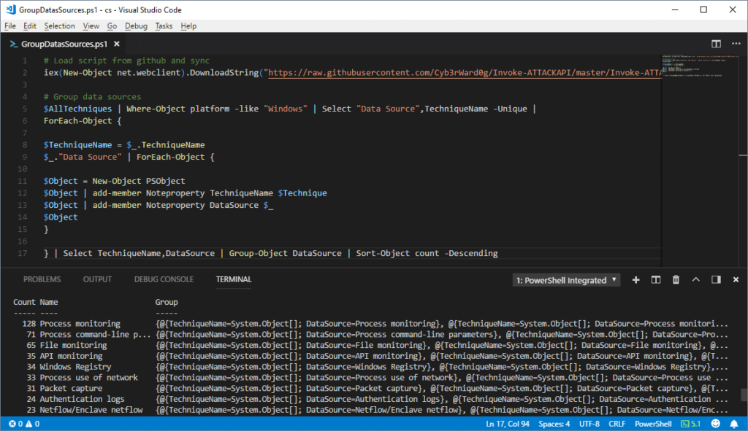Image resolution: width=748 pixels, height=431 pixels.
Task: Open the editor More Actions ellipsis
Action: pyautogui.click(x=735, y=44)
